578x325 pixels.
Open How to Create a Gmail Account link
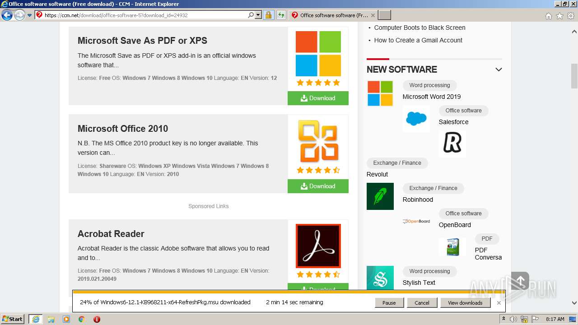pyautogui.click(x=418, y=40)
